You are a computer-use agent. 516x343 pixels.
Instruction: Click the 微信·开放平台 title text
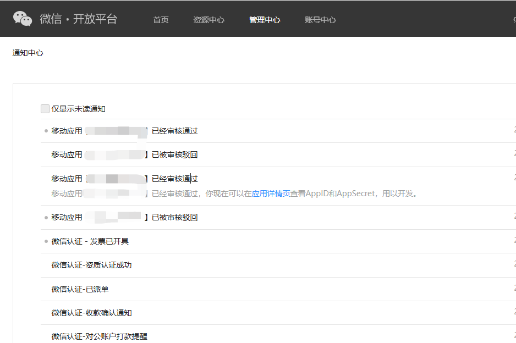click(x=78, y=19)
